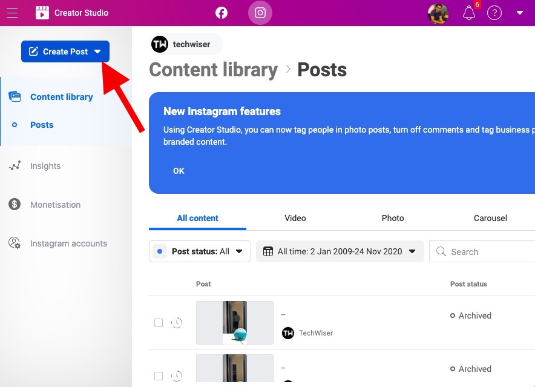Viewport: 535px width, 387px height.
Task: Switch to the Photo tab
Action: pos(393,218)
